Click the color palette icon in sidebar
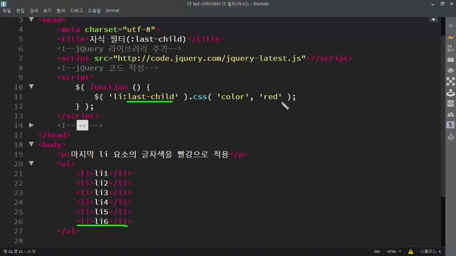The height and width of the screenshot is (256, 456). (x=451, y=70)
